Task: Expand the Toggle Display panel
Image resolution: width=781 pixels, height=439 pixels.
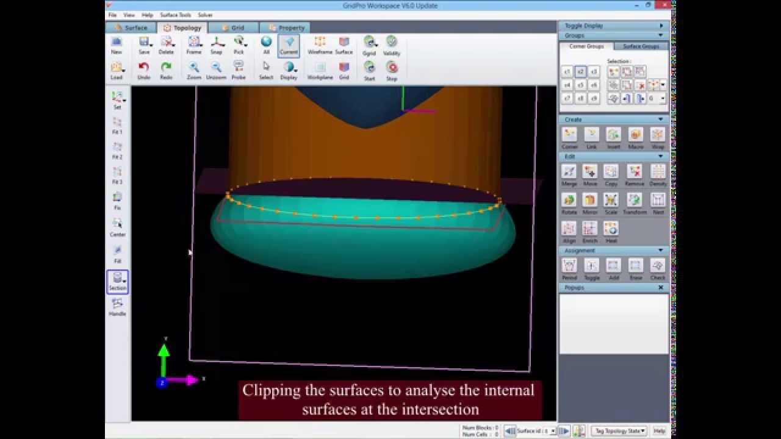Action: [661, 26]
